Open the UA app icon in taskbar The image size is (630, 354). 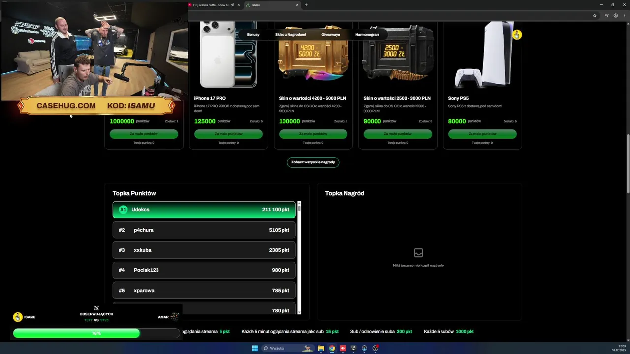(x=353, y=348)
